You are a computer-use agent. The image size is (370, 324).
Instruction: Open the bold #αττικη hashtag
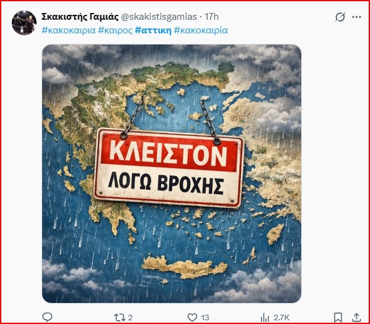(153, 30)
